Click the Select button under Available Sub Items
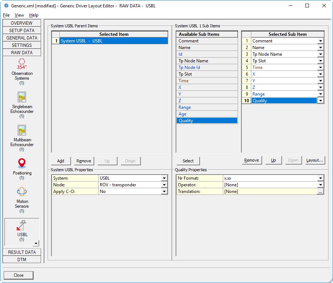This screenshot has width=333, height=283. coord(188,161)
